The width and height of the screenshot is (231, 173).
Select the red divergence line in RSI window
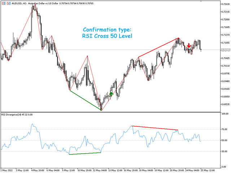pyautogui.click(x=155, y=128)
